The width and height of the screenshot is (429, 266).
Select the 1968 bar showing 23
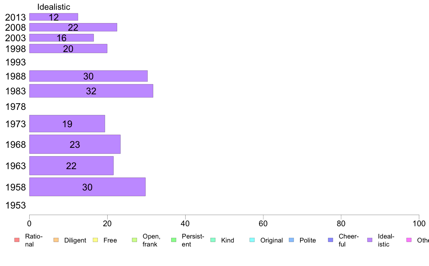75,144
